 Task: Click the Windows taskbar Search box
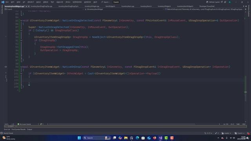click(97, 138)
